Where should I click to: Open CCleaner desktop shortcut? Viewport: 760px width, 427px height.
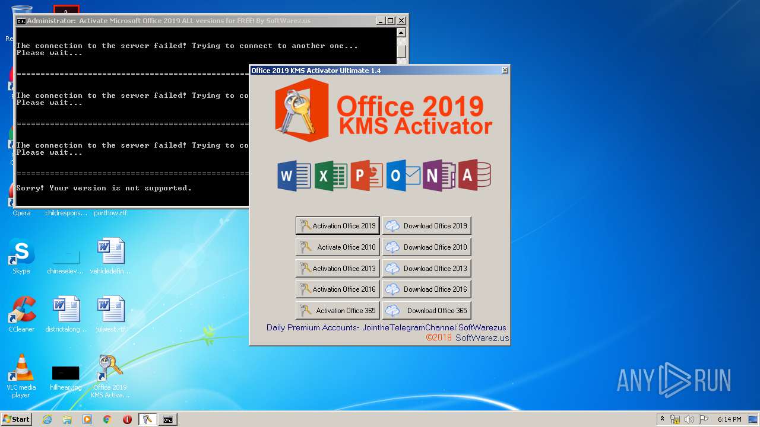coord(21,314)
